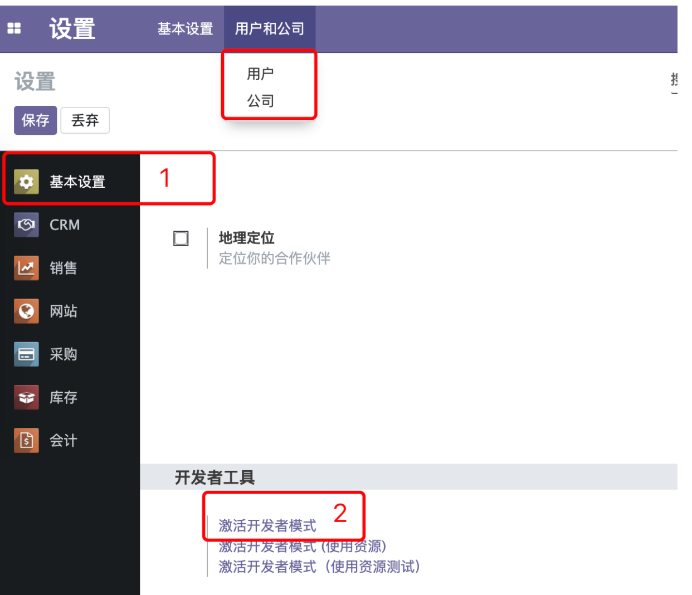Click the 设置 app title in navbar
692x595 pixels.
pos(72,28)
